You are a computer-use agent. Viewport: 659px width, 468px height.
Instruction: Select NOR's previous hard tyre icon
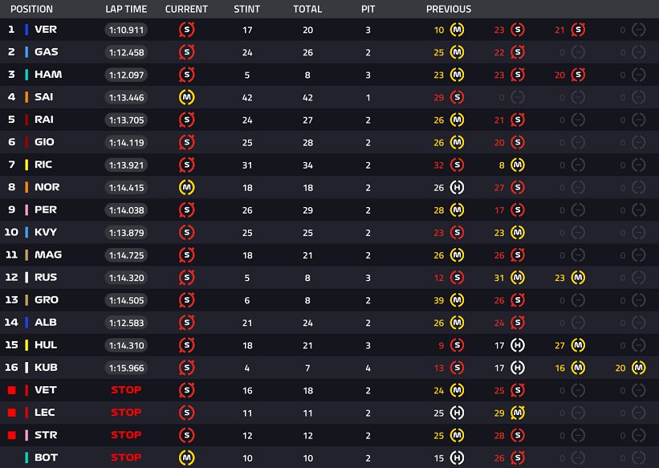click(x=457, y=187)
